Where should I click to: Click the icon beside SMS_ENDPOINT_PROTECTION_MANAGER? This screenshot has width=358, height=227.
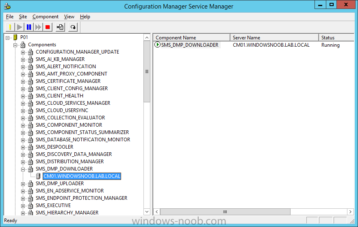point(30,198)
